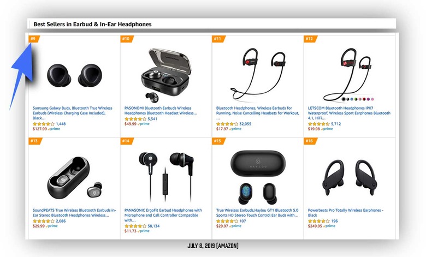Screen dimensions: 426x257
Task: Open the 58,134 reviews count link
Action: (153, 226)
